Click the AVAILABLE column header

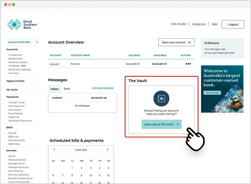tap(160, 55)
